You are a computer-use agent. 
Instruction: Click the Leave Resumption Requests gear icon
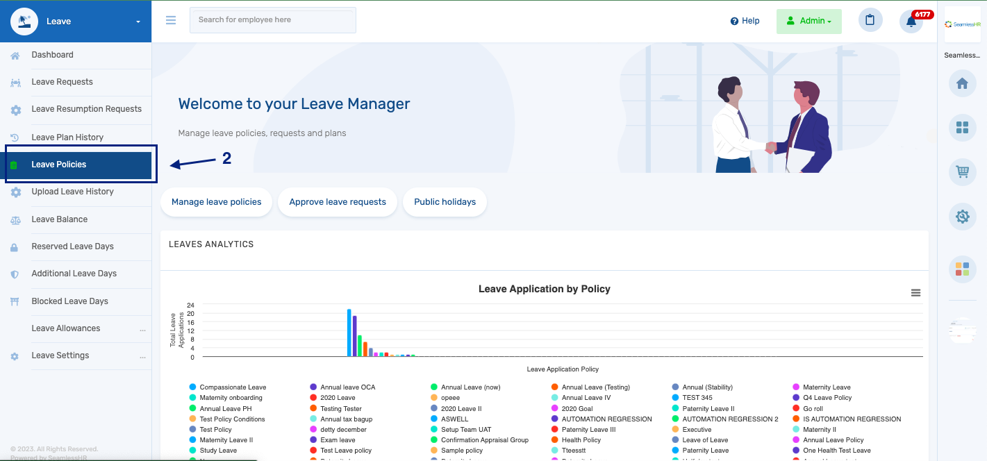tap(15, 110)
